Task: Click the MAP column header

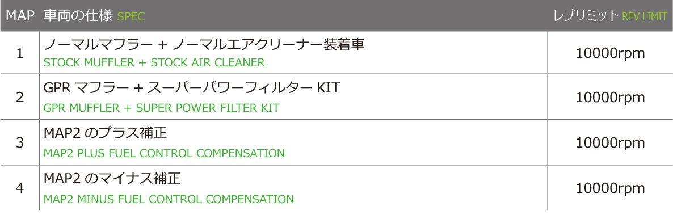Action: 20,16
